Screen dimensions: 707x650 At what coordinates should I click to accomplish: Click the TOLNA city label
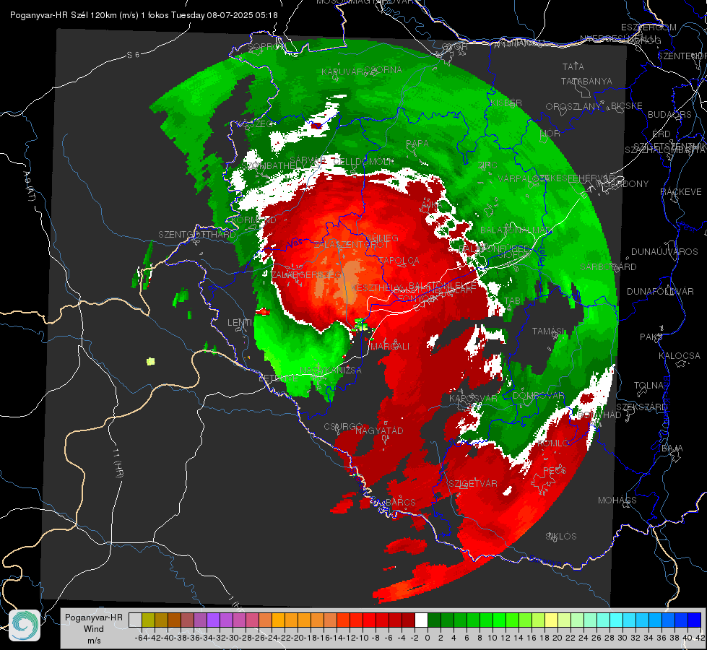(649, 386)
